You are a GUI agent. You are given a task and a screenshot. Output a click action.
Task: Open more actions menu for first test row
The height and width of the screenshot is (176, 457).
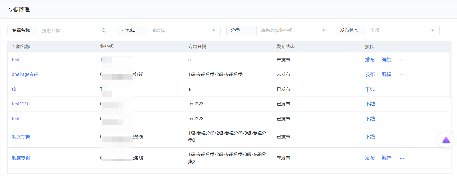[402, 60]
